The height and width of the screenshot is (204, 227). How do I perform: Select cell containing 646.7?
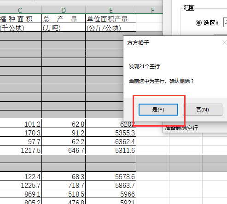point(64,150)
